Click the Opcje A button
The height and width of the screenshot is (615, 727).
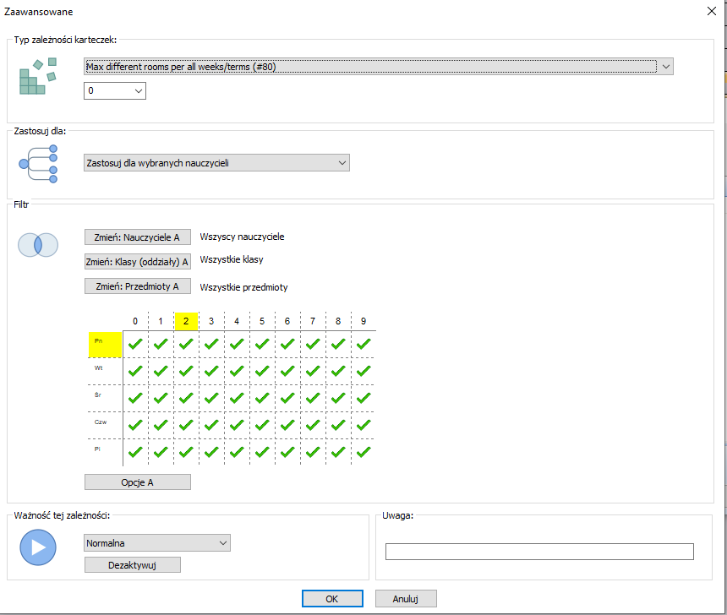click(138, 482)
